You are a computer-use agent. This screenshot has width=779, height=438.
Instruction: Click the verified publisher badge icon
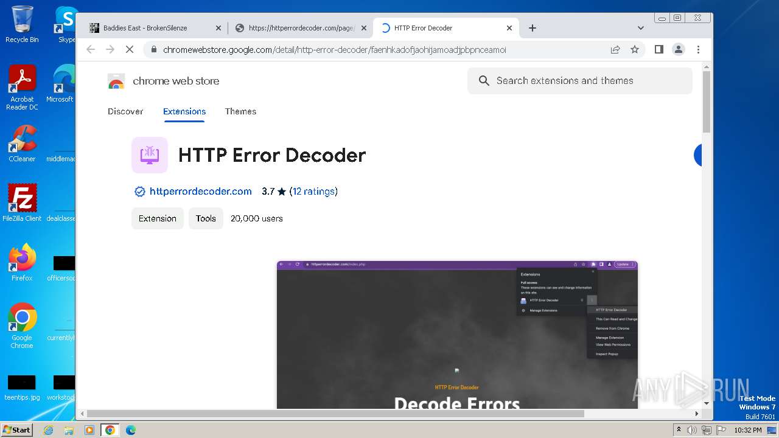point(140,192)
